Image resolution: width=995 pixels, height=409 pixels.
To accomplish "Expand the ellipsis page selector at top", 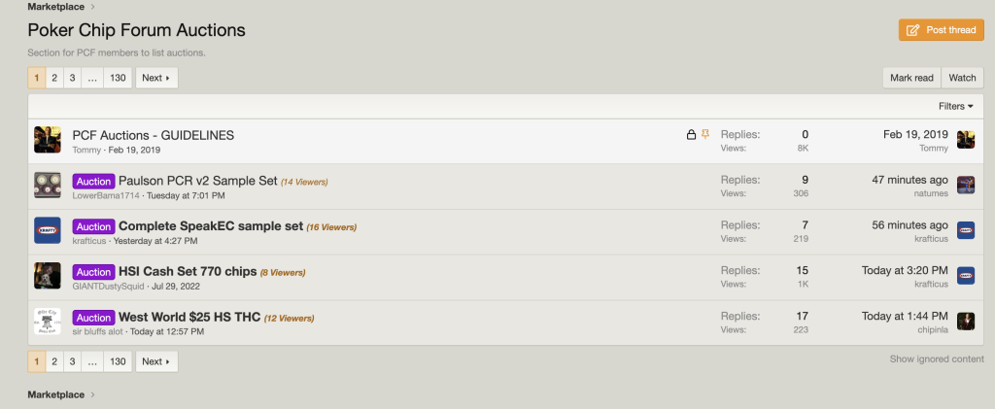I will 92,78.
